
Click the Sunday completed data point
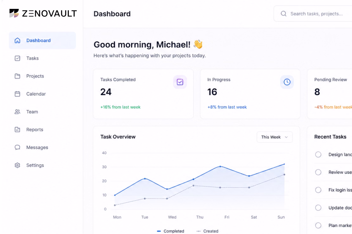284,164
